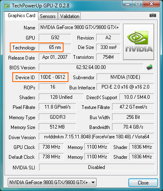Click the Close button
The image size is (163, 191).
click(143, 182)
